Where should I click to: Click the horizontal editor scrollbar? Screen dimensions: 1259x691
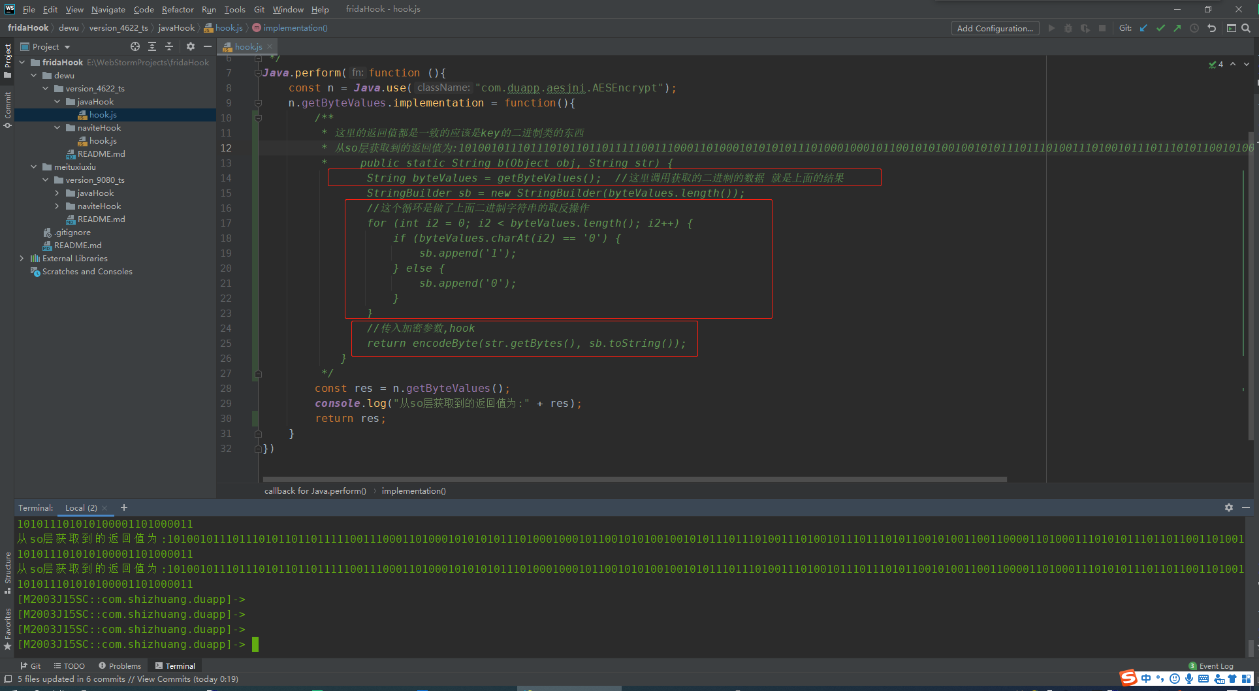(634, 479)
